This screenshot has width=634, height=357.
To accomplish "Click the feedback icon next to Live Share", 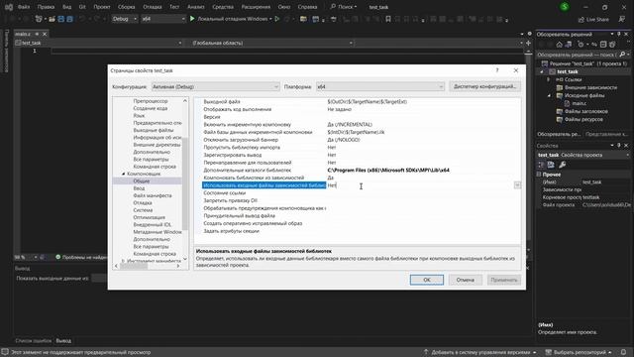I will [x=622, y=19].
